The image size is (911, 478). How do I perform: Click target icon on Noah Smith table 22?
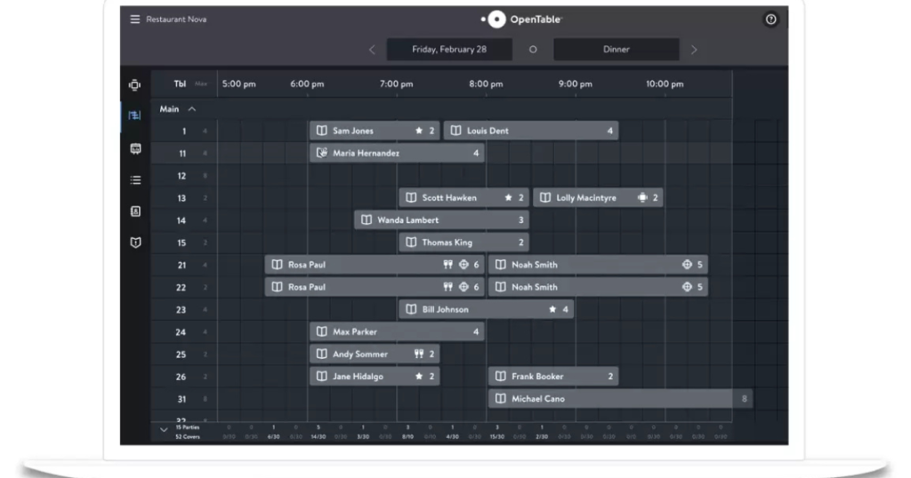pos(687,287)
